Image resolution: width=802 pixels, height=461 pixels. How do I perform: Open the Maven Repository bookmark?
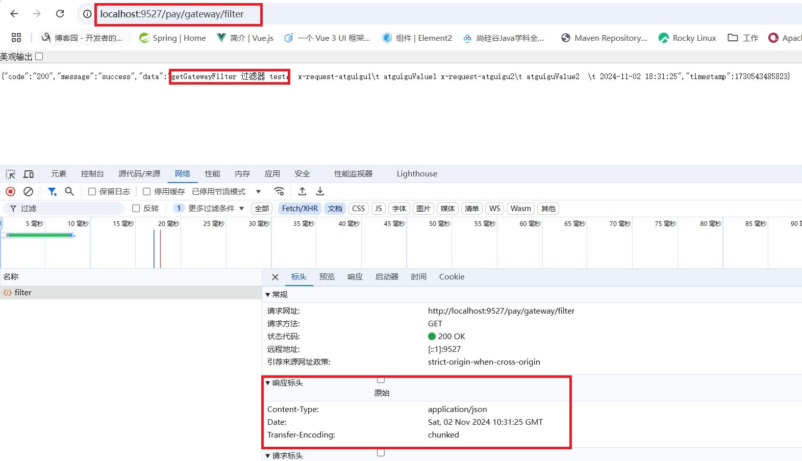[604, 38]
